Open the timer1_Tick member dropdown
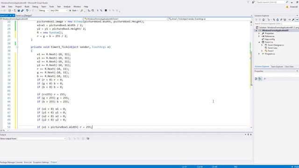This screenshot has height=168, width=299. point(210,19)
